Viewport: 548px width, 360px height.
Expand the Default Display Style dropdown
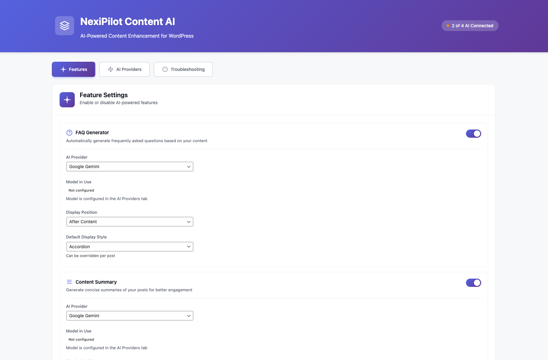point(130,246)
